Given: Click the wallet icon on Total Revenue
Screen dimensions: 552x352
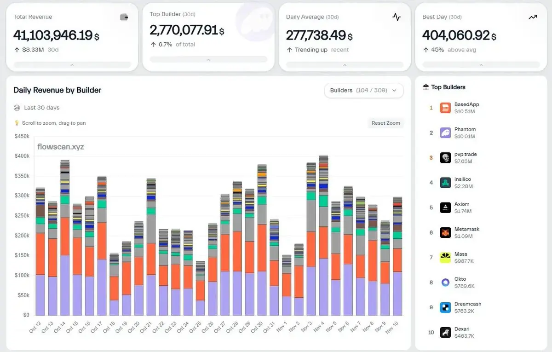Looking at the screenshot, I should [x=124, y=17].
